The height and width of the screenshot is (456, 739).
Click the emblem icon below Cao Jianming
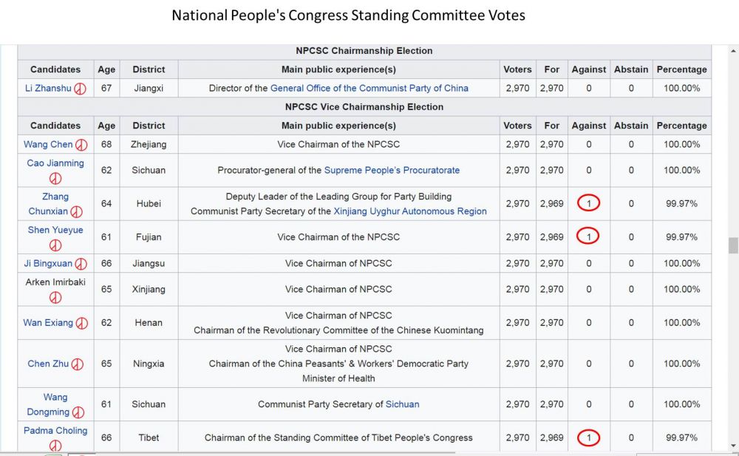[55, 178]
